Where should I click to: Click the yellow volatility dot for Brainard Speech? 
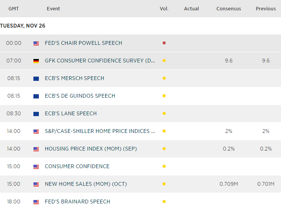click(164, 202)
